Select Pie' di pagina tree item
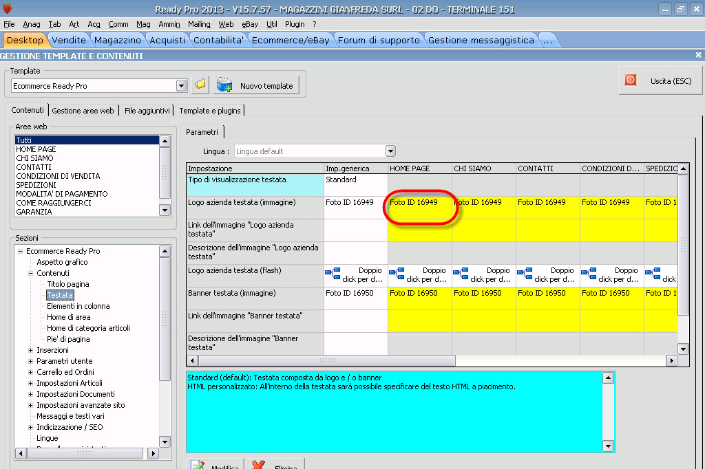The image size is (705, 469). (68, 339)
